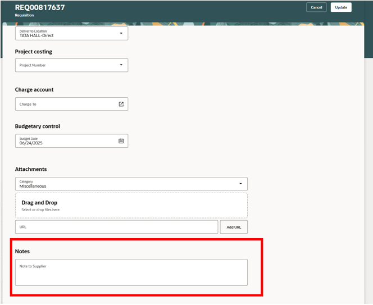The image size is (373, 305).
Task: Open the Charge To account lookup icon
Action: pos(121,104)
